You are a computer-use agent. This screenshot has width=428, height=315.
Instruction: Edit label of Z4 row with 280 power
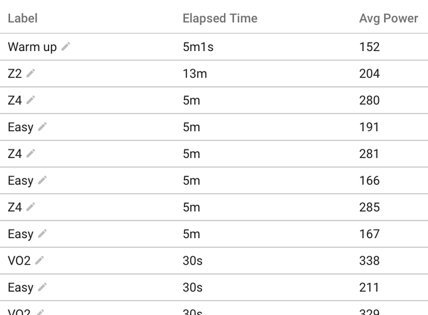(x=31, y=100)
